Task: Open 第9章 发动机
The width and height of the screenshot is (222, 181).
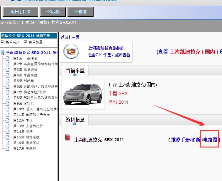Action: click(24, 103)
